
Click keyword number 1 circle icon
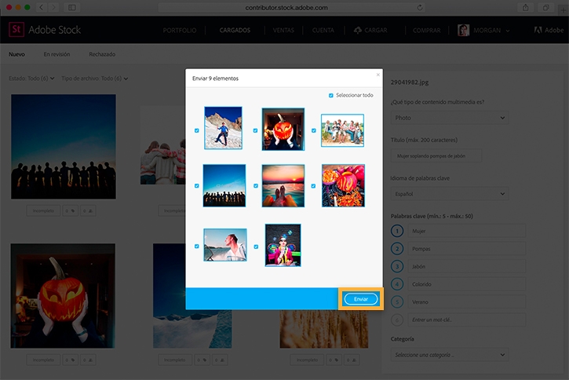point(397,231)
